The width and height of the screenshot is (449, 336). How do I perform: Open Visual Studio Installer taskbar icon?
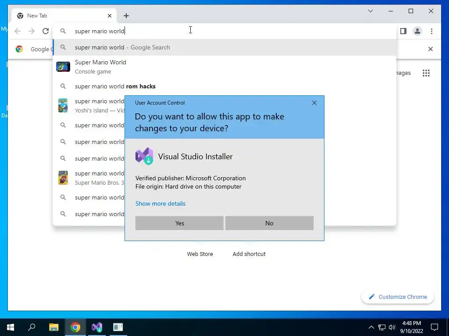pyautogui.click(x=97, y=327)
